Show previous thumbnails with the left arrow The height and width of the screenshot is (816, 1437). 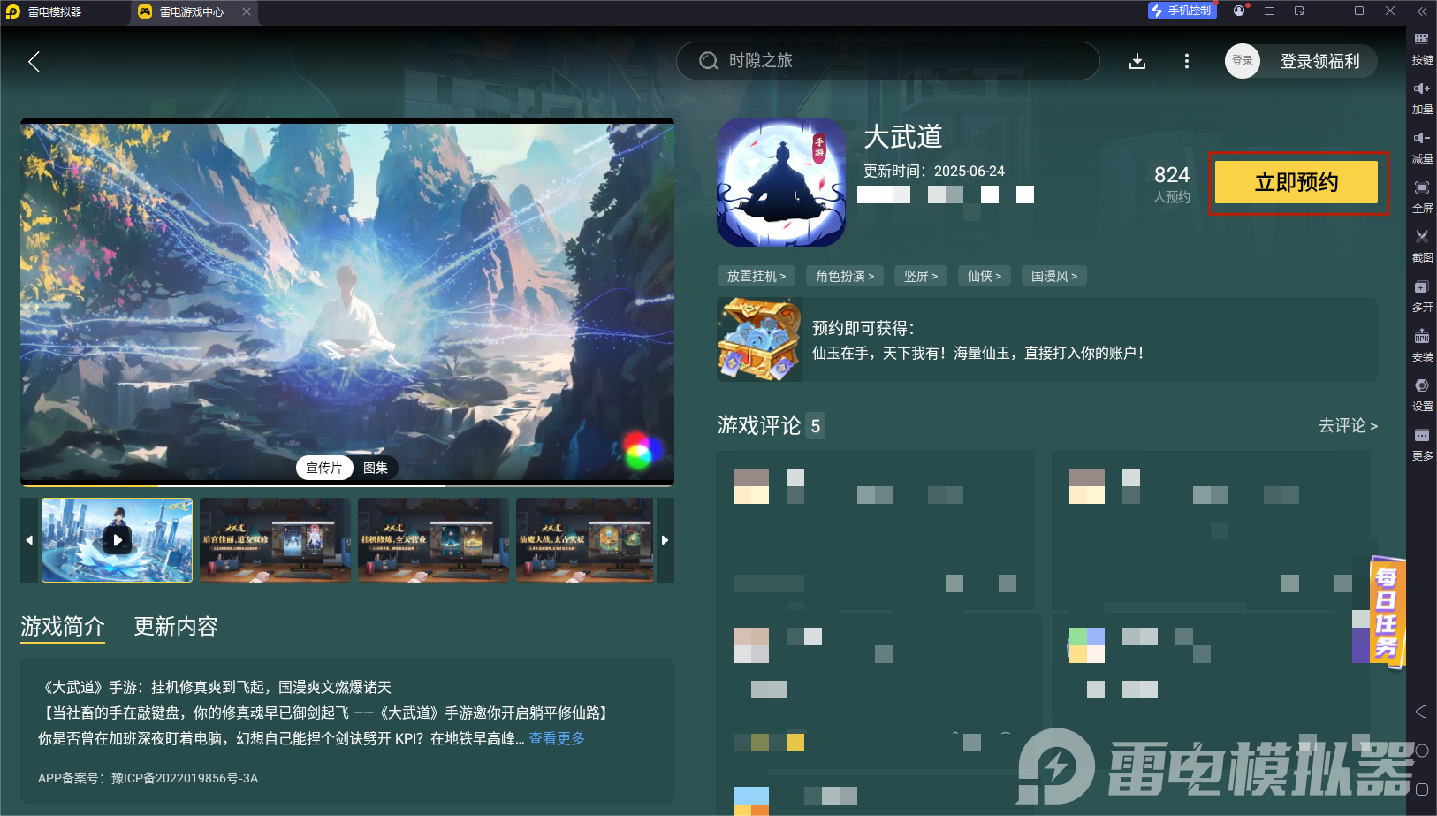point(29,539)
